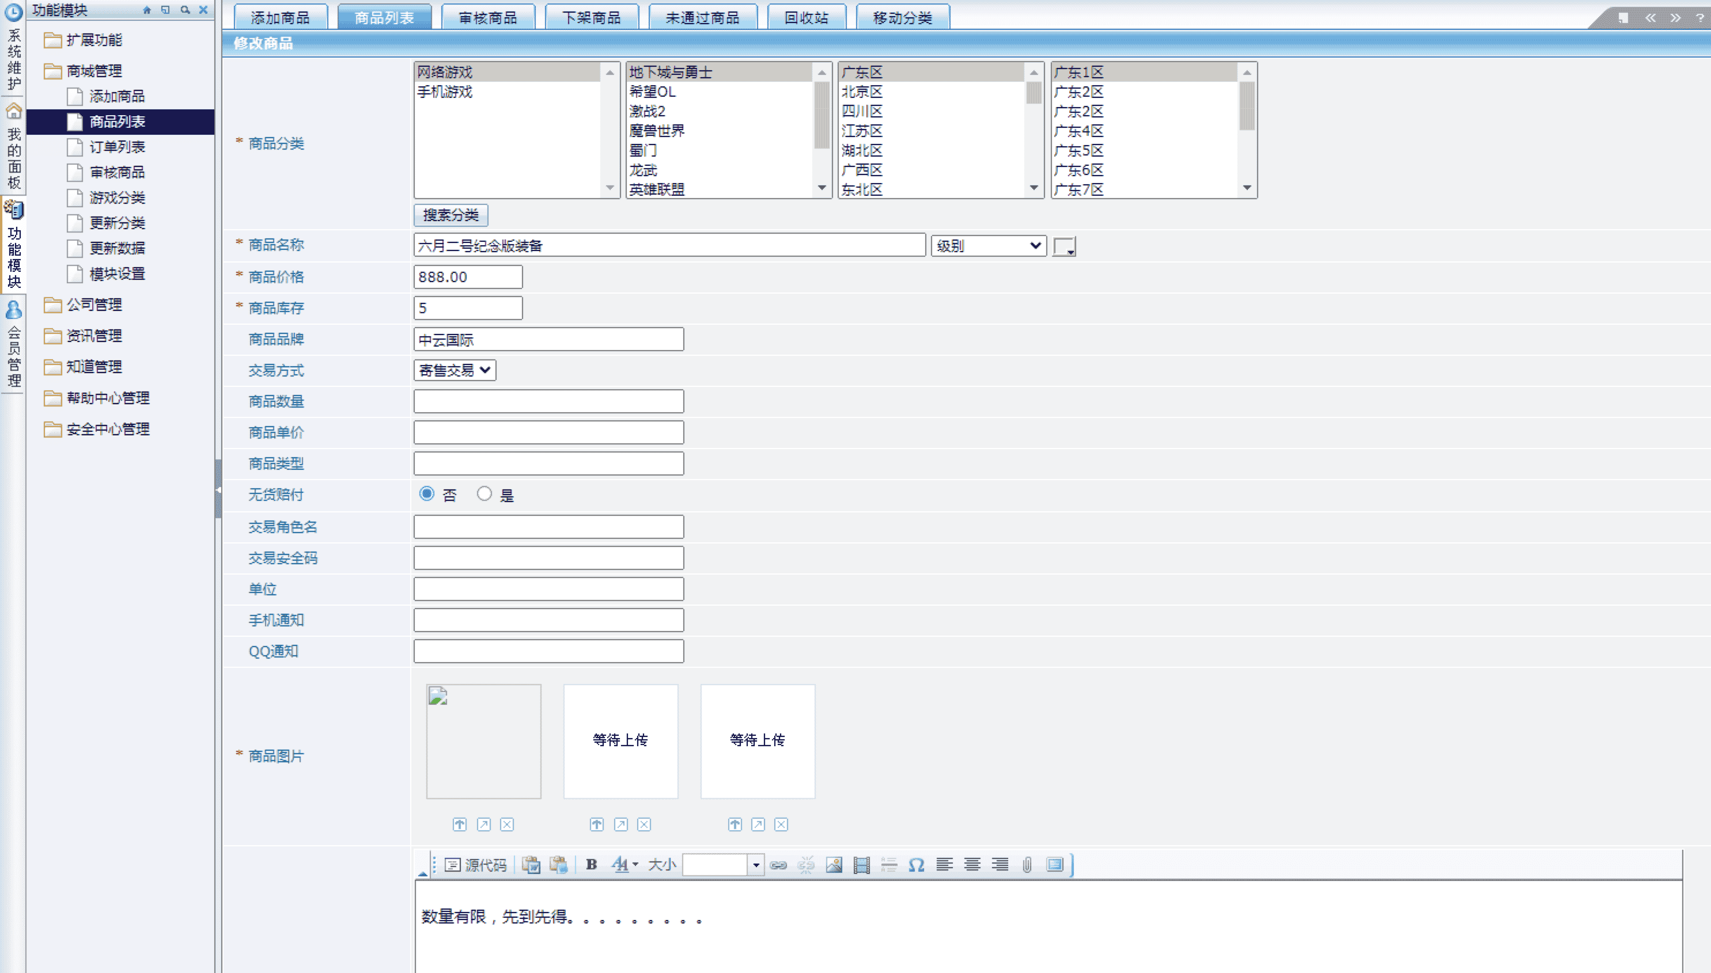Image resolution: width=1711 pixels, height=973 pixels.
Task: Toggle bold formatting in editor
Action: click(591, 865)
